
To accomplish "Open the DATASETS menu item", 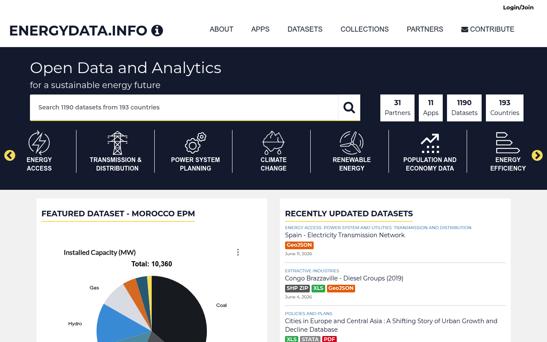I will (x=305, y=29).
